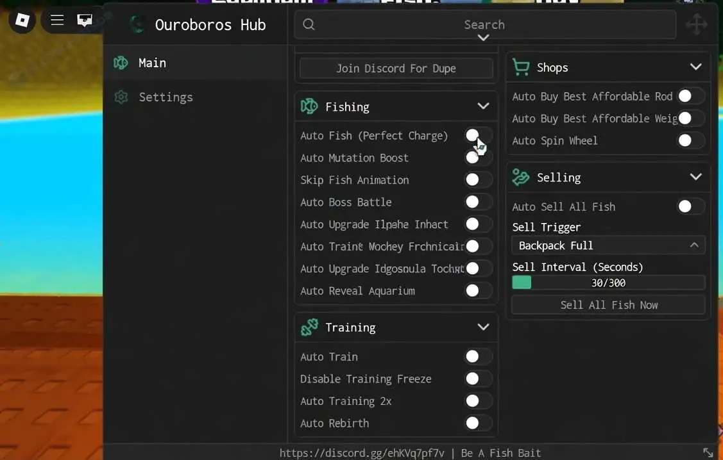The height and width of the screenshot is (460, 723).
Task: Click the chevron under Search bar
Action: (x=483, y=38)
